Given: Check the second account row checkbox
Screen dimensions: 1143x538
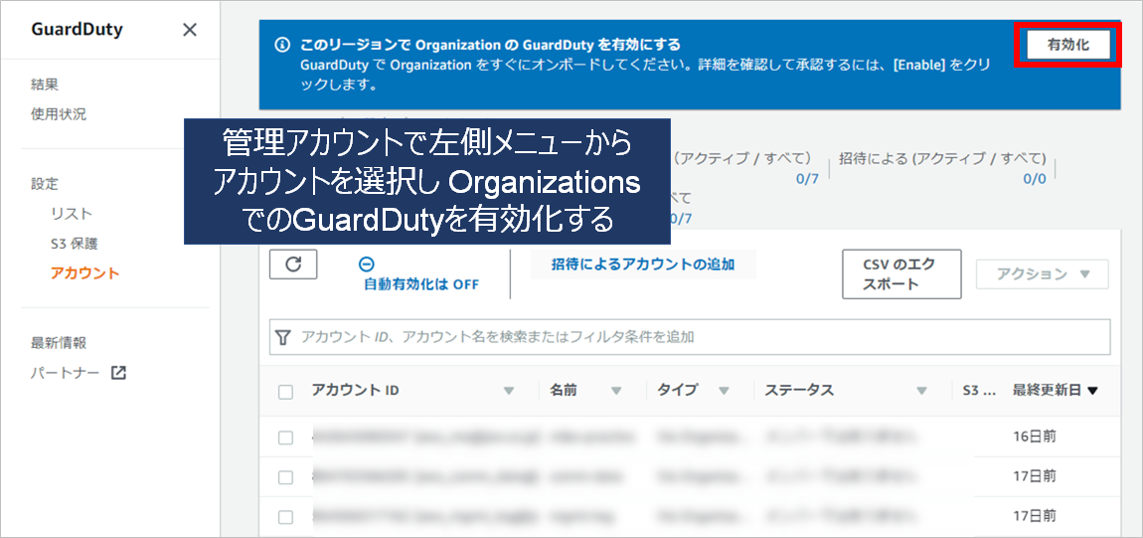Looking at the screenshot, I should click(286, 477).
